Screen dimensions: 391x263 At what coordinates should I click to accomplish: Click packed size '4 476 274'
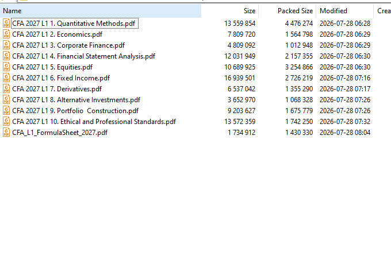click(299, 24)
